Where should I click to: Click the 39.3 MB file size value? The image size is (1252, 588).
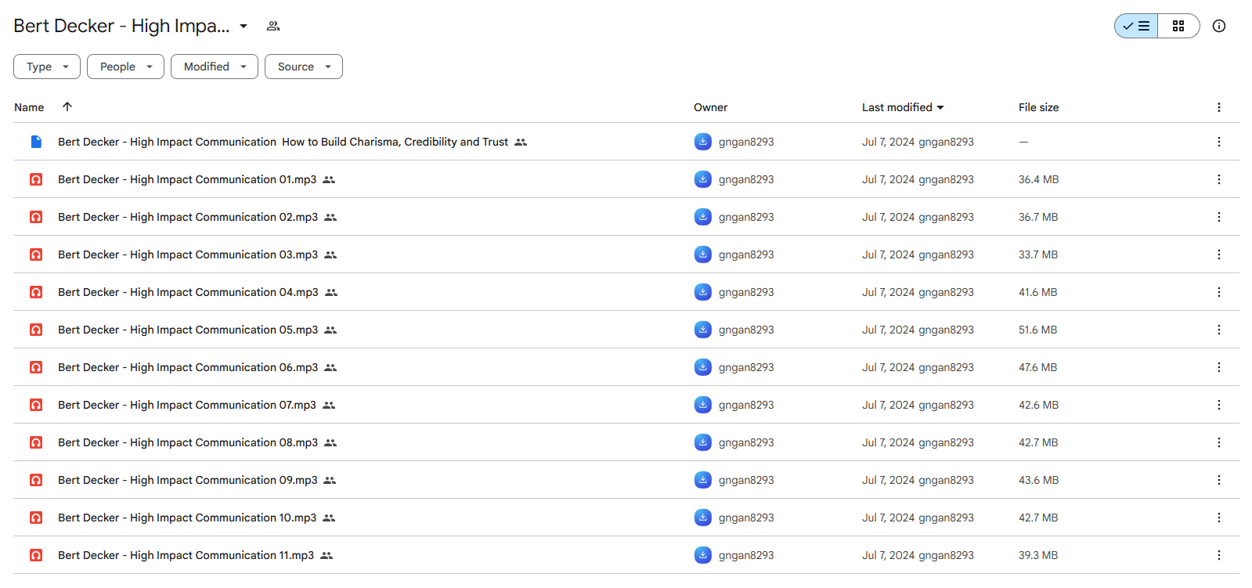coord(1038,555)
